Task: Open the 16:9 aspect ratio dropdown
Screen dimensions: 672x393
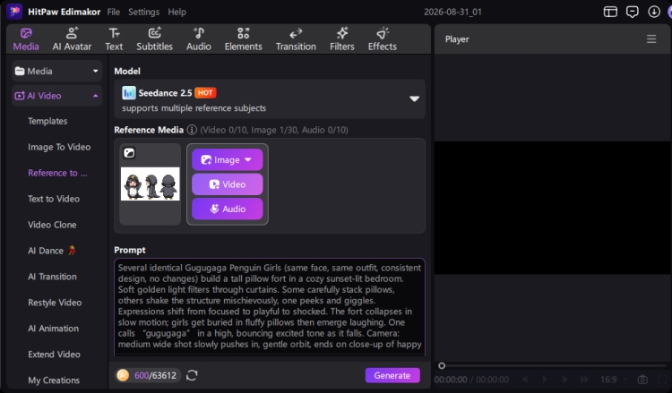Action: [x=613, y=380]
